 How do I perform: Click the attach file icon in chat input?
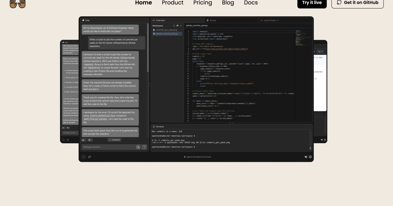138,147
